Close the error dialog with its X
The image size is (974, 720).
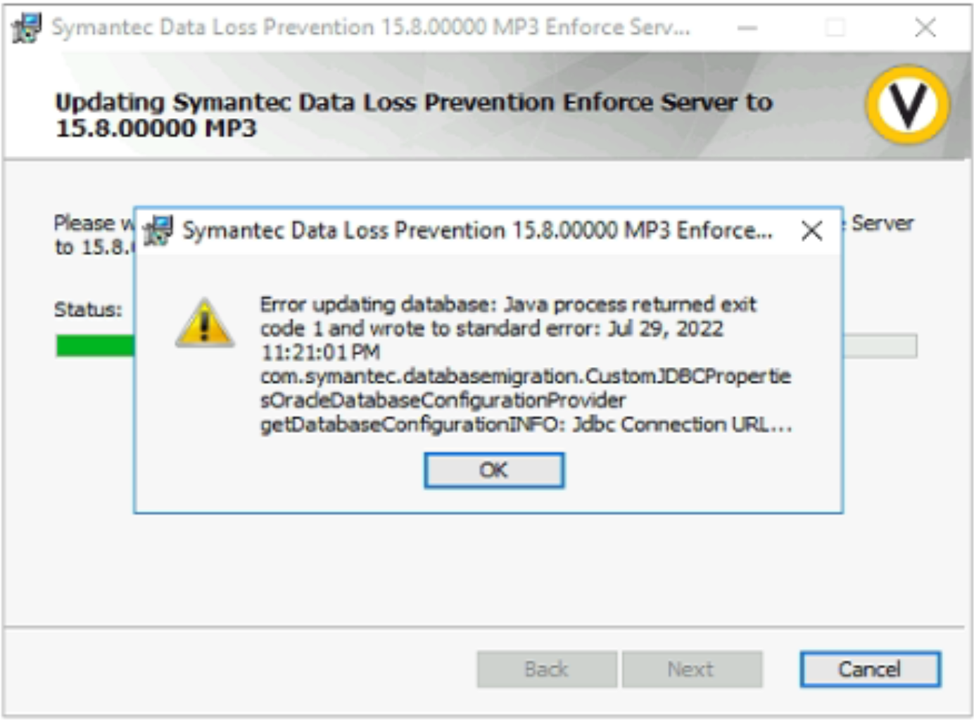pos(812,230)
